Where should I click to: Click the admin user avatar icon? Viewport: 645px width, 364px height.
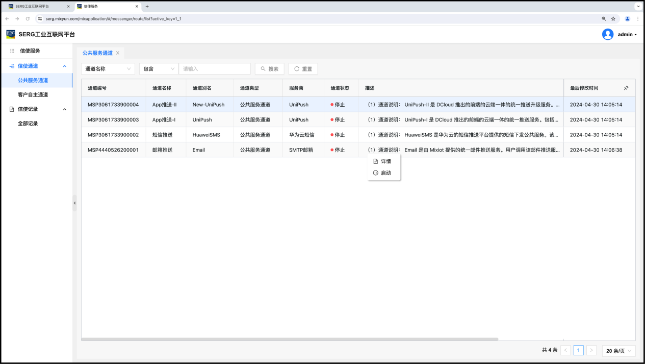607,34
